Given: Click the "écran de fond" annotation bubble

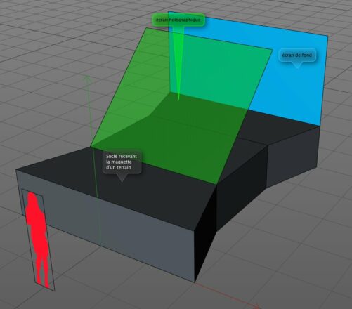Looking at the screenshot, I should tap(297, 55).
